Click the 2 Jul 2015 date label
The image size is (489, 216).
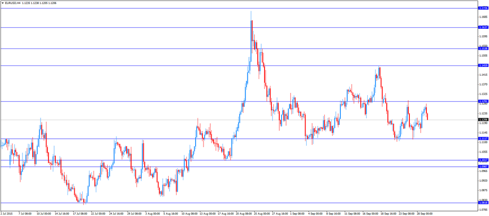[x=6, y=214]
